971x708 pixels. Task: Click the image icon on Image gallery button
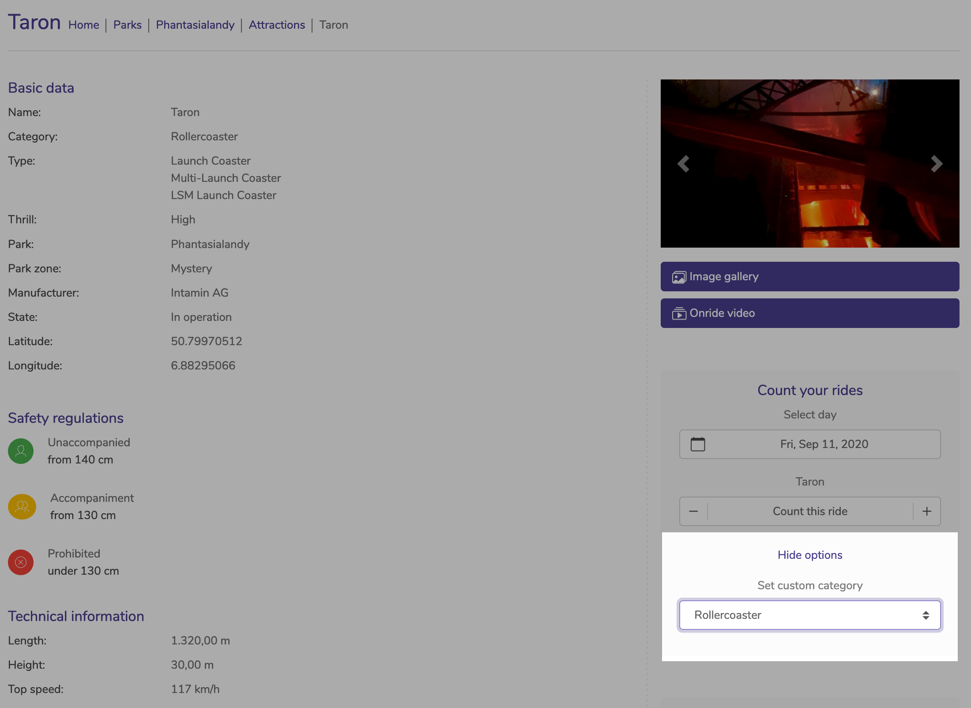679,277
